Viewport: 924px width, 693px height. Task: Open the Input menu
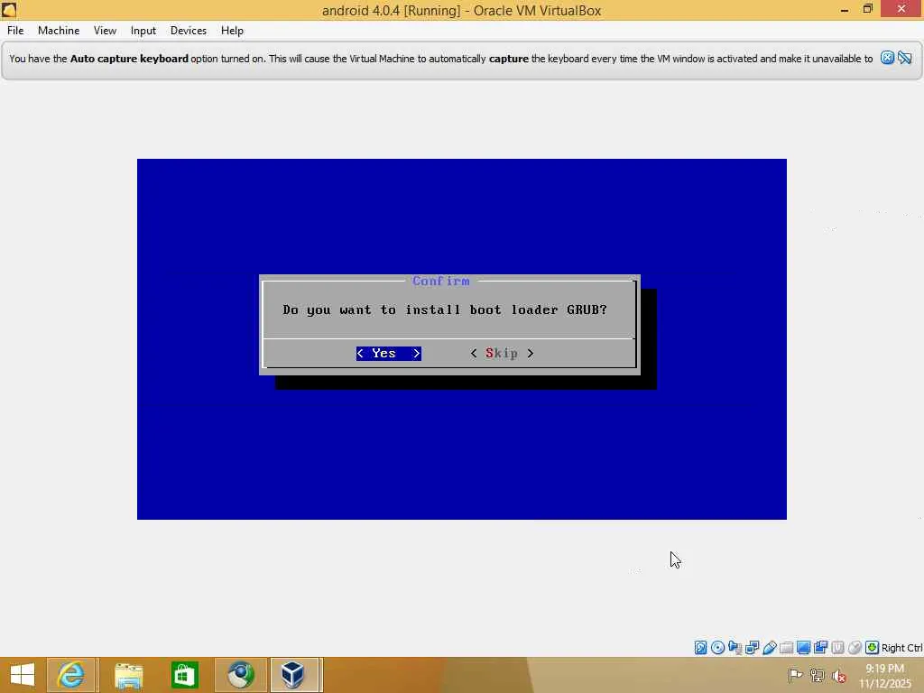143,31
